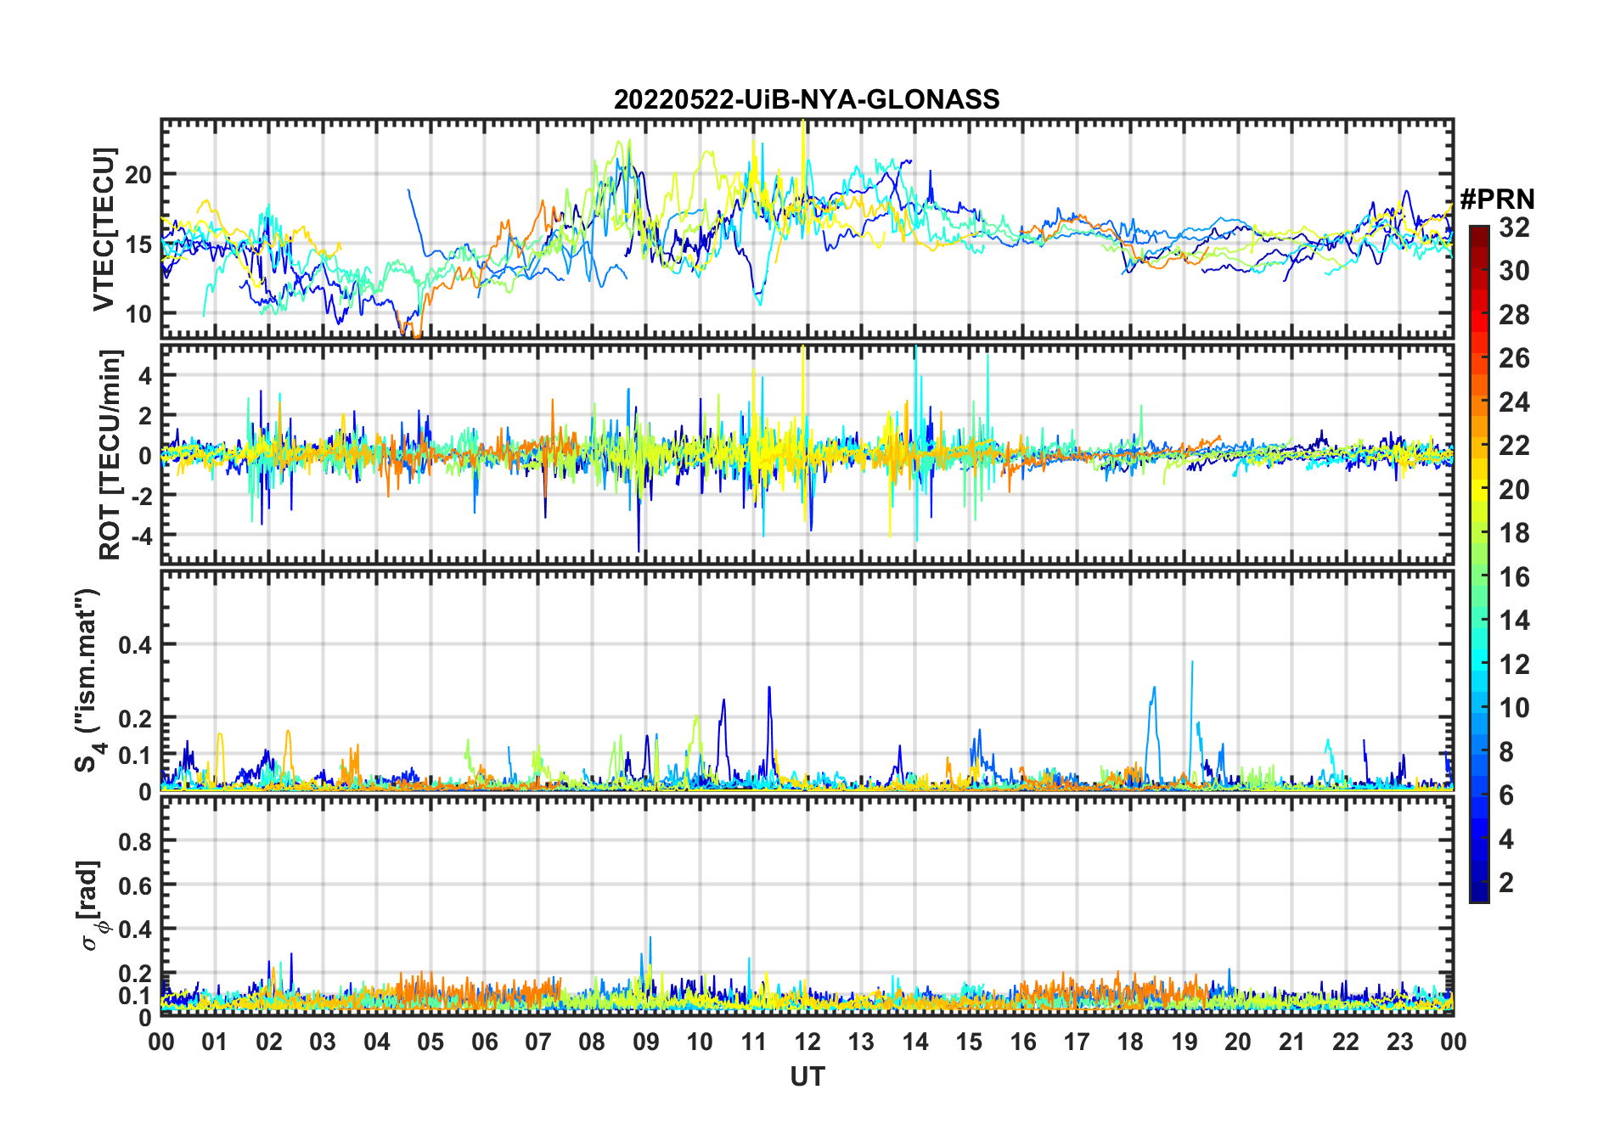Click the 4 tick on the ROT axis
This screenshot has width=1615, height=1129.
point(145,375)
